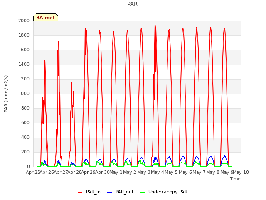This screenshot has width=266, height=200.
Task: Click the May 2 x-axis date label
Action: point(130,172)
